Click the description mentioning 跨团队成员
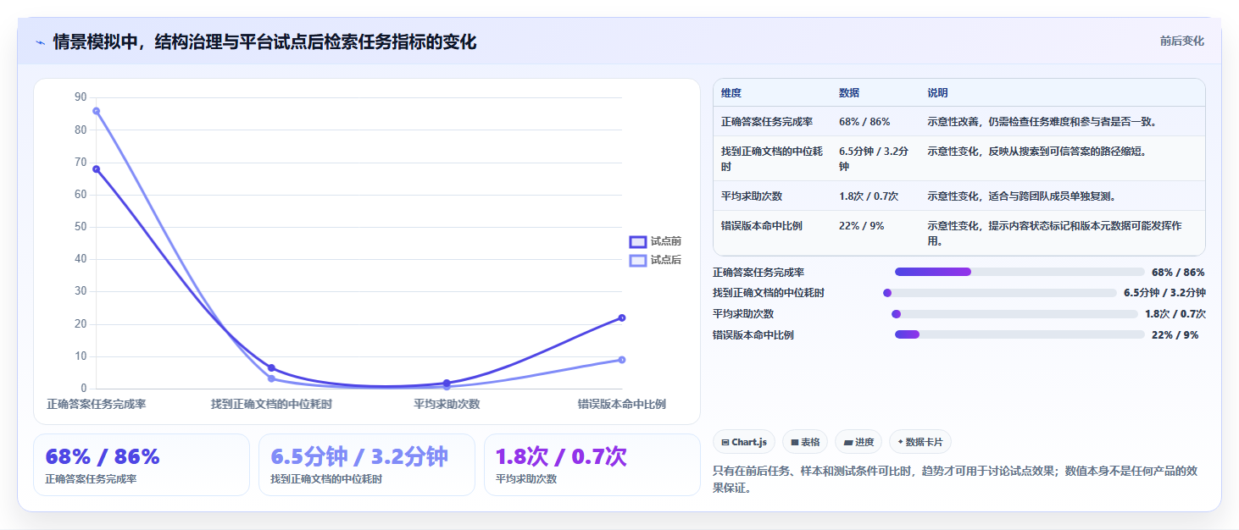 tap(1021, 196)
